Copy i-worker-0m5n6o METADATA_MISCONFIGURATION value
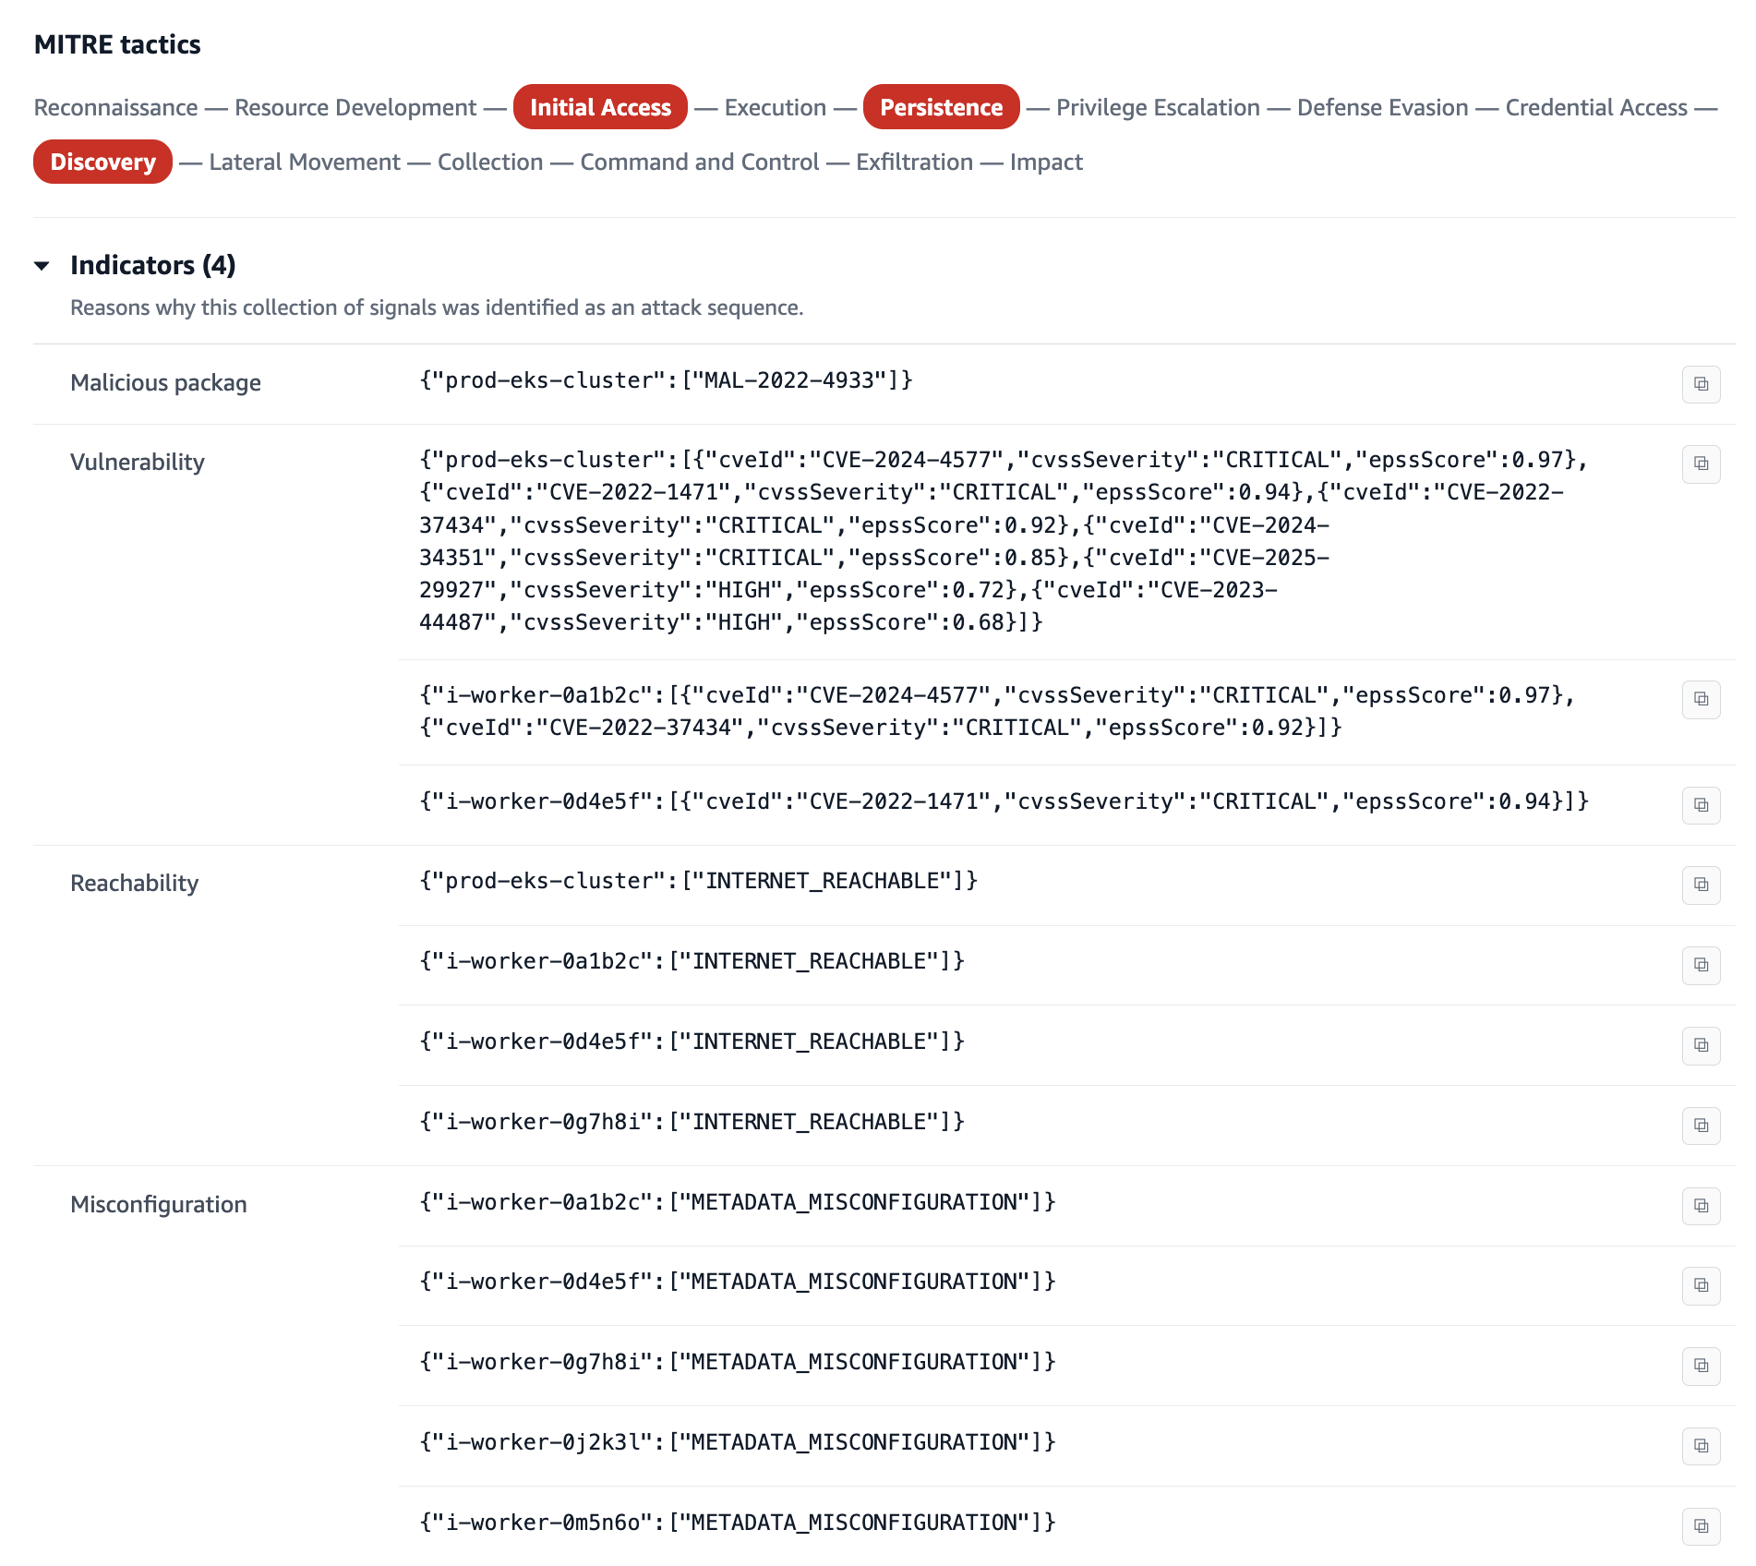The height and width of the screenshot is (1566, 1756). (1701, 1526)
